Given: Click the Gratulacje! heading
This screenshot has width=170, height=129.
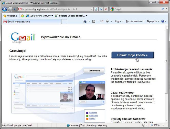Looking at the screenshot, I should (18, 51).
